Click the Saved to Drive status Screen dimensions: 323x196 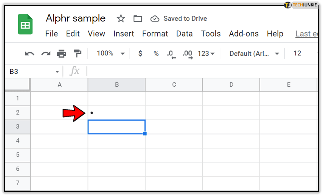click(179, 18)
